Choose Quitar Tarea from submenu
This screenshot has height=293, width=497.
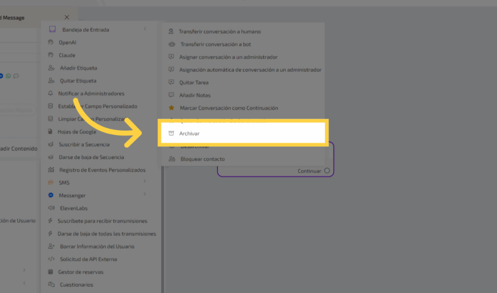pos(194,82)
